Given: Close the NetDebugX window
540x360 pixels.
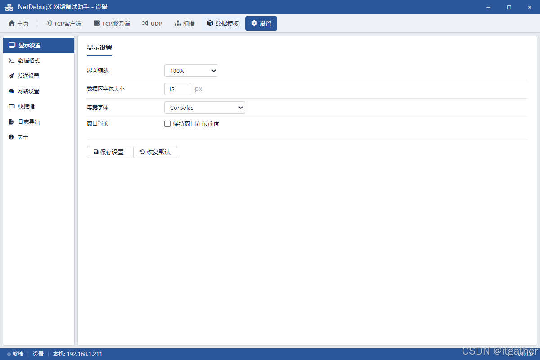Looking at the screenshot, I should [x=530, y=7].
